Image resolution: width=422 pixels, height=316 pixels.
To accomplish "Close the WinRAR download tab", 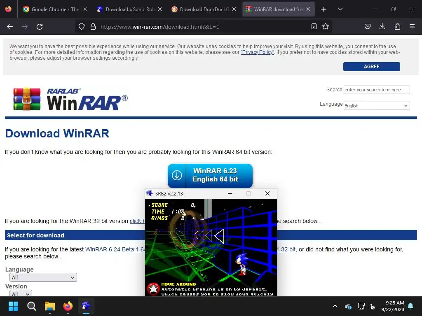I will [308, 9].
